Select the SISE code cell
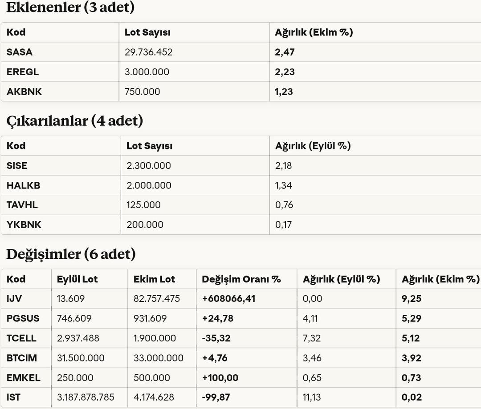The width and height of the screenshot is (481, 409). coord(17,166)
